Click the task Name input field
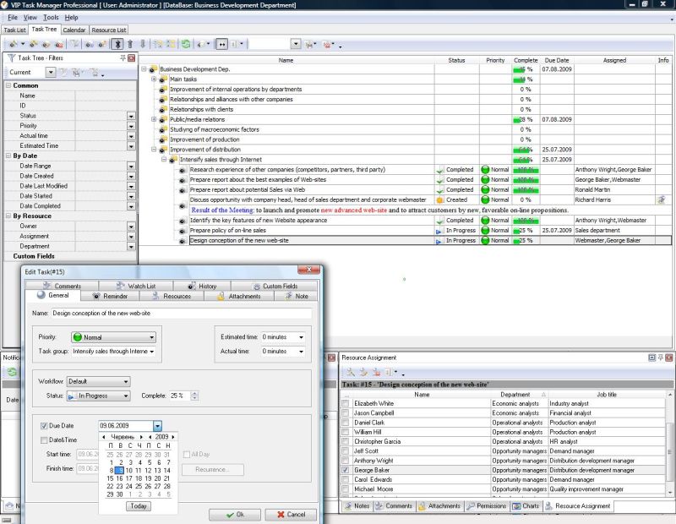Screen dimensions: 676x524 pos(181,313)
